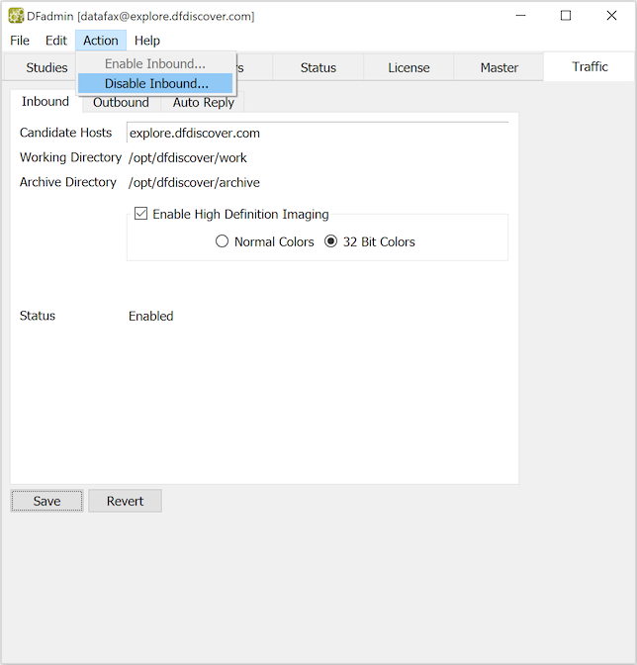Switch to the Outbound sub-tab
This screenshot has height=665, width=637.
tap(121, 103)
